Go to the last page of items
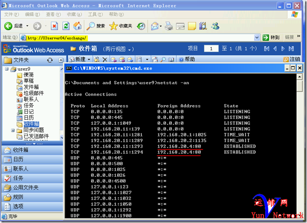 [291, 48]
